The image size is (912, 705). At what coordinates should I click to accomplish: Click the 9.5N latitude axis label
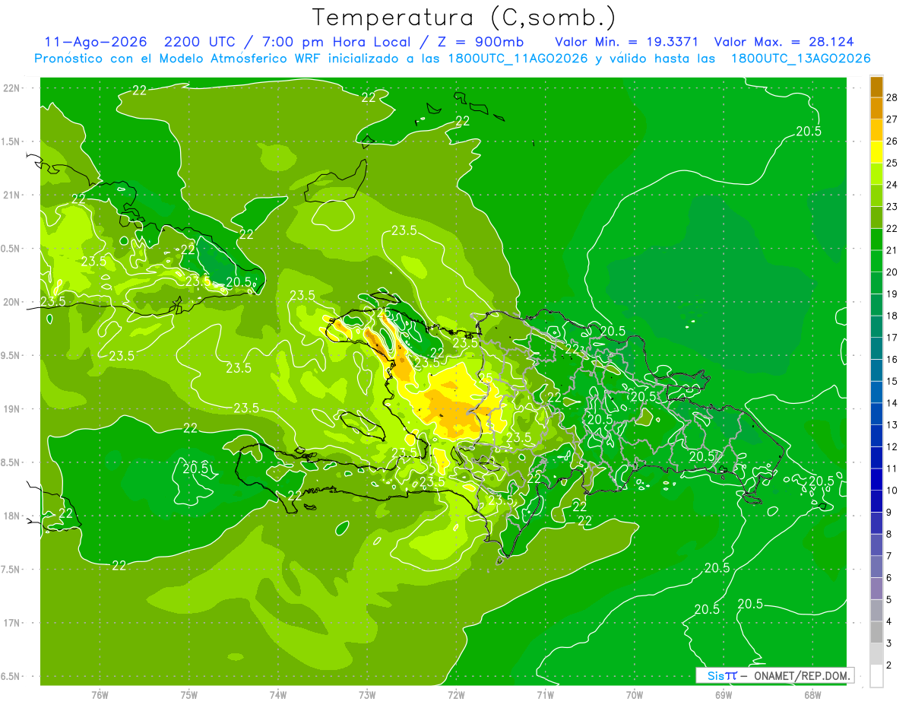click(x=11, y=355)
